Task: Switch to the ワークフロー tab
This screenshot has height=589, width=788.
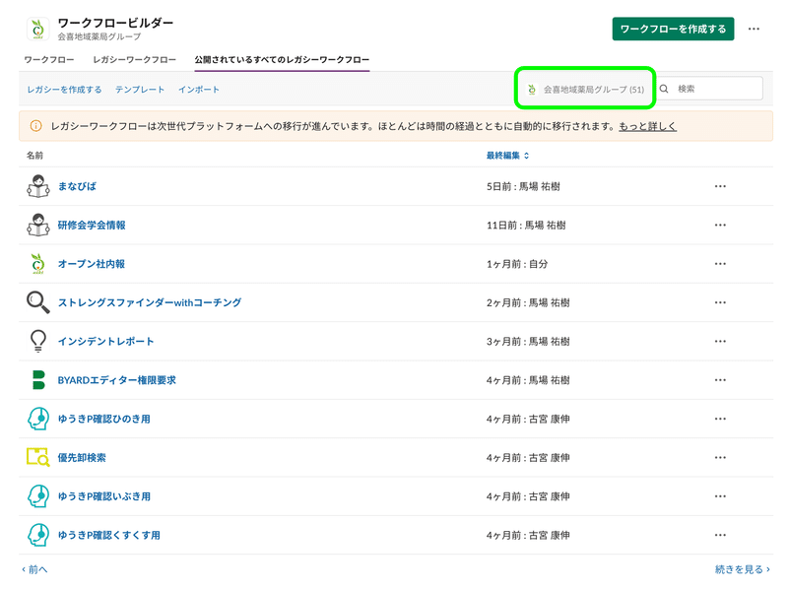Action: 48,60
